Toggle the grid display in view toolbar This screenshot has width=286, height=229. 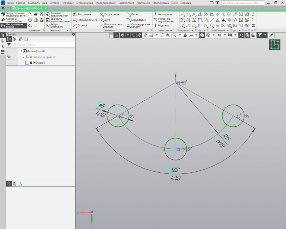coord(151,35)
